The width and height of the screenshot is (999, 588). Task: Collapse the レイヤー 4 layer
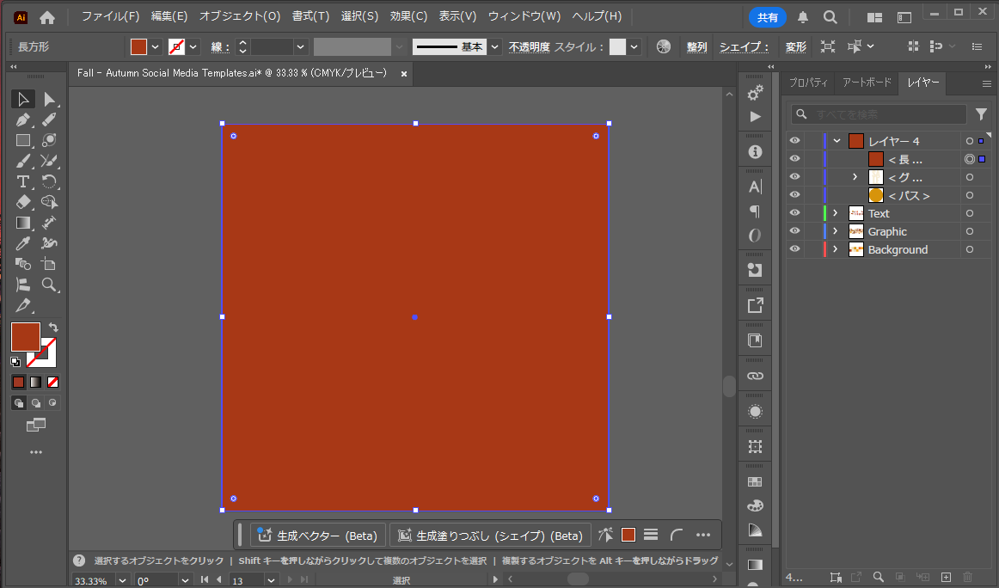pos(837,141)
